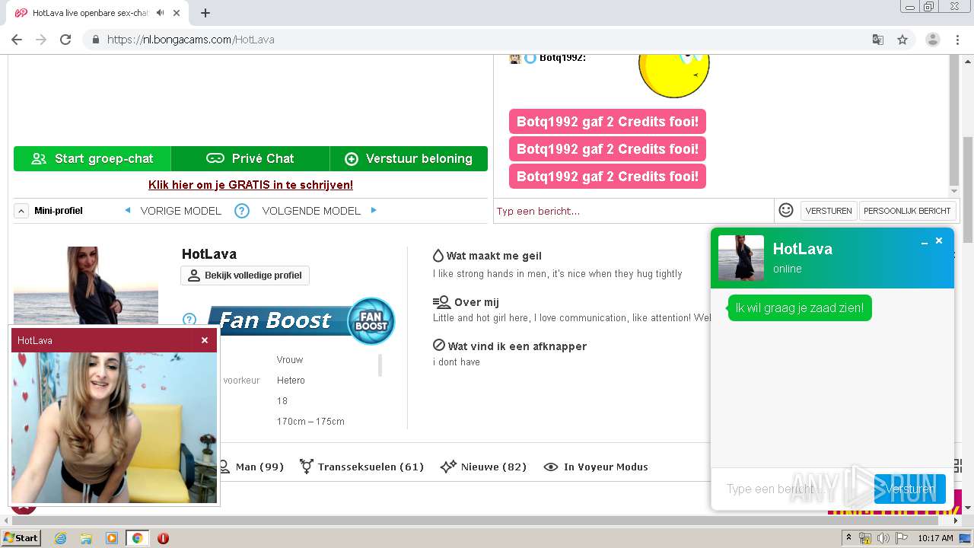The image size is (974, 548).
Task: Click the chat panel scrollbar
Action: point(954,122)
